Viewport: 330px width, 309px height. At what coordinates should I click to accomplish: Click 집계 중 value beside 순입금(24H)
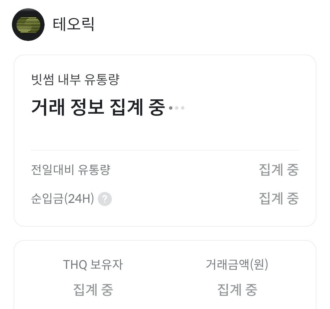click(278, 199)
